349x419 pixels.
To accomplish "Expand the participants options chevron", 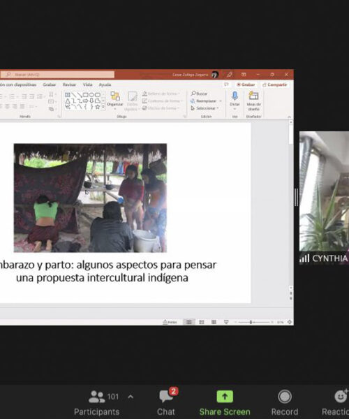I will (x=131, y=397).
